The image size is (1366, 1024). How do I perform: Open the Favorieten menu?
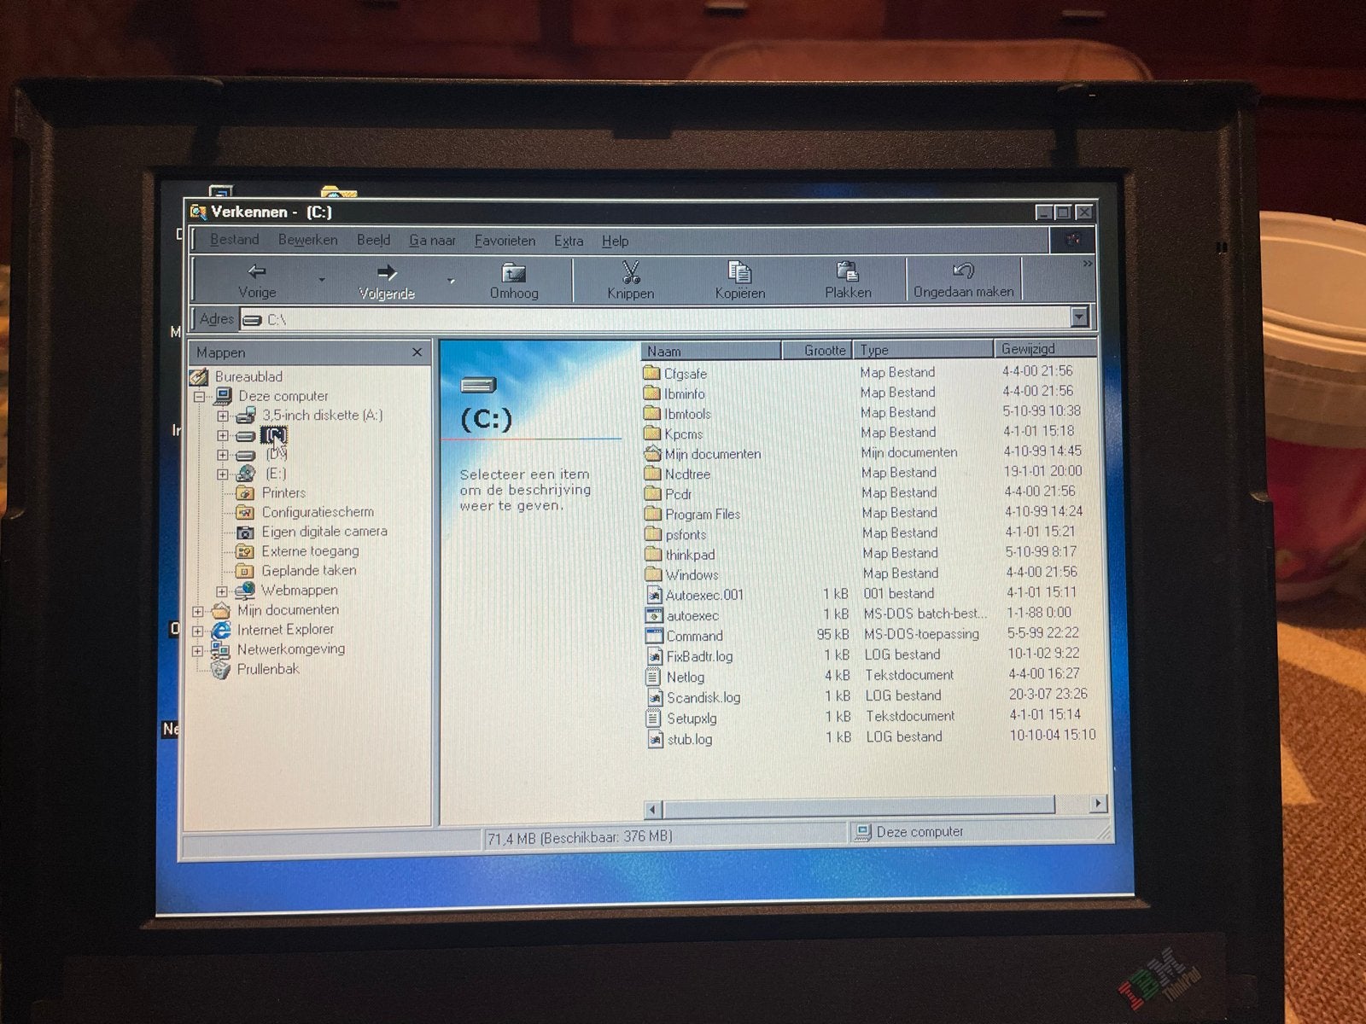pyautogui.click(x=505, y=241)
